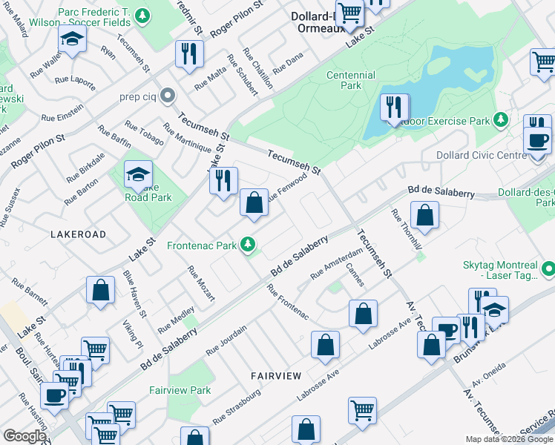Screen dimensions: 555x445
Task: Click the grocery cart marker at right edge
Action: pos(543,66)
